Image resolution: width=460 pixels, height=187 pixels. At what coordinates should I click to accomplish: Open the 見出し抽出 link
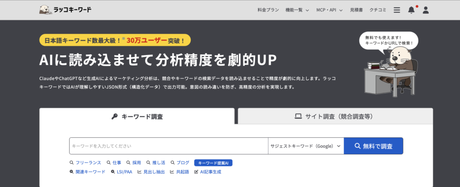pos(154,172)
